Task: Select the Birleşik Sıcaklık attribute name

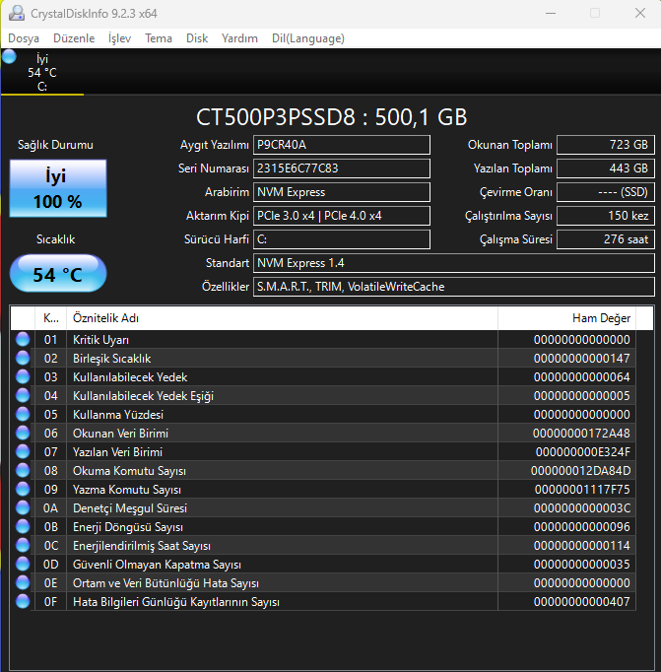Action: (x=112, y=359)
